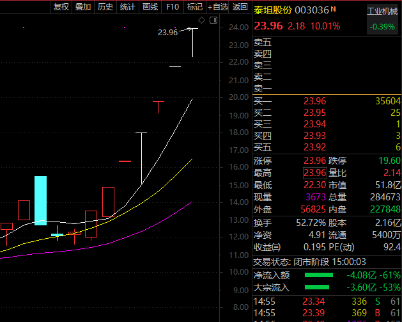The height and width of the screenshot is (322, 402).
Task: Click the -0.39% sector change badge
Action: (382, 27)
